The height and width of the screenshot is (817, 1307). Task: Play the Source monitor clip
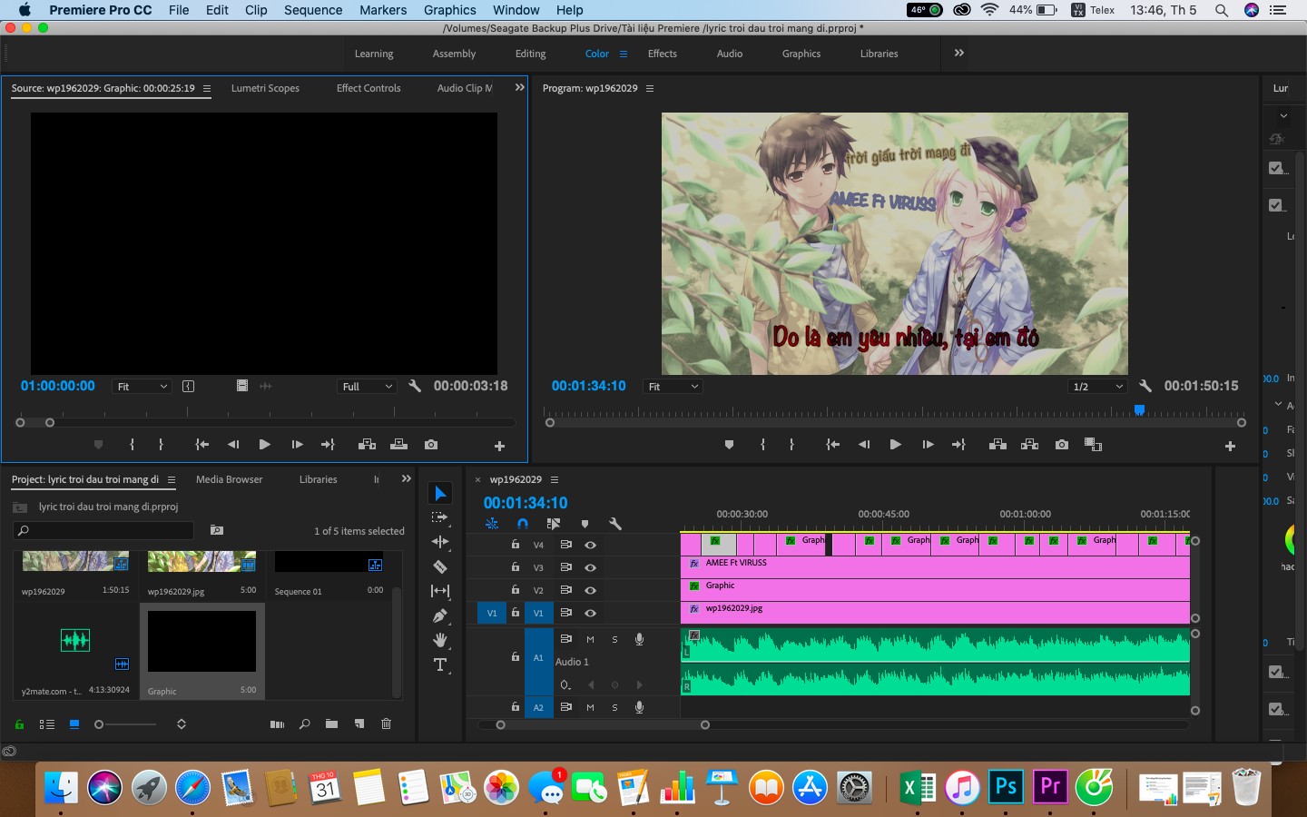point(264,445)
